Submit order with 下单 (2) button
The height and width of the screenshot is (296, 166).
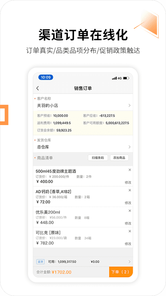click(x=121, y=272)
